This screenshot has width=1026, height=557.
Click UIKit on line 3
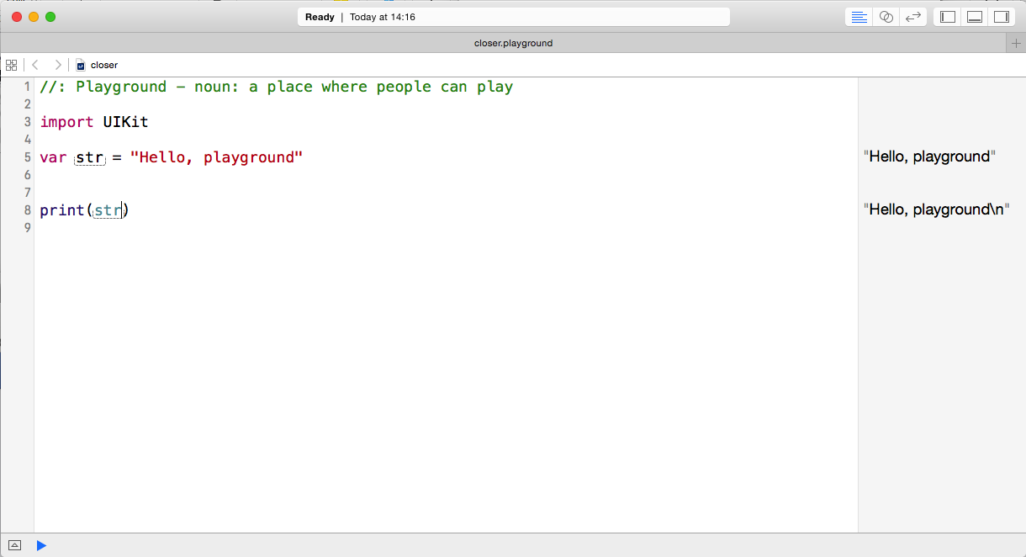tap(125, 122)
